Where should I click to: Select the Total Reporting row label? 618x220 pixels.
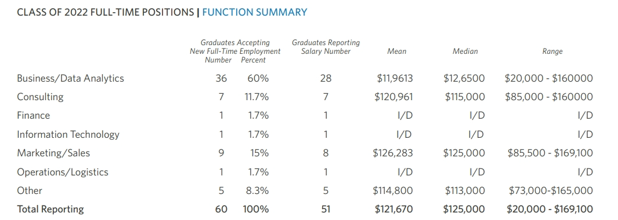point(50,209)
